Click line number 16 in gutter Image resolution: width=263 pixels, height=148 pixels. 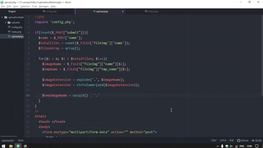(x=28, y=95)
